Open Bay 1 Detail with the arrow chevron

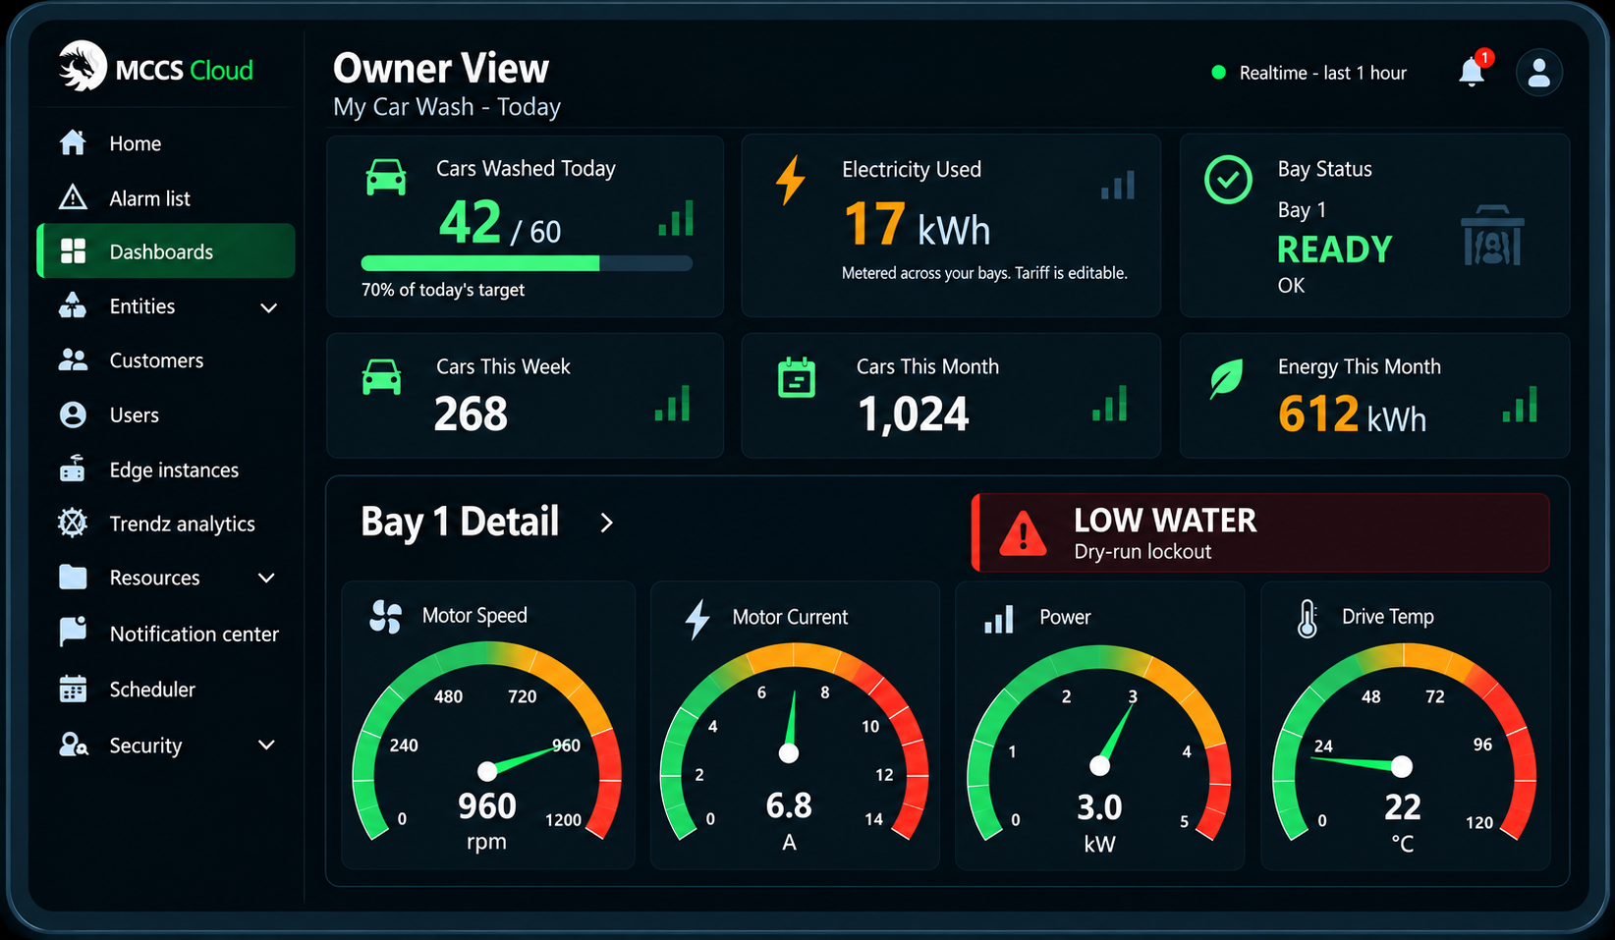[x=606, y=523]
